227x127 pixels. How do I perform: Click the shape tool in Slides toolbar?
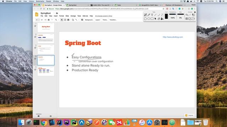coord(73,20)
